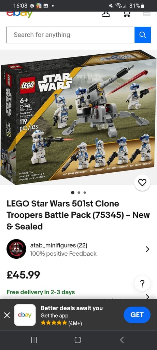Dismiss the eBay app banner
The height and width of the screenshot is (350, 157).
click(7, 315)
